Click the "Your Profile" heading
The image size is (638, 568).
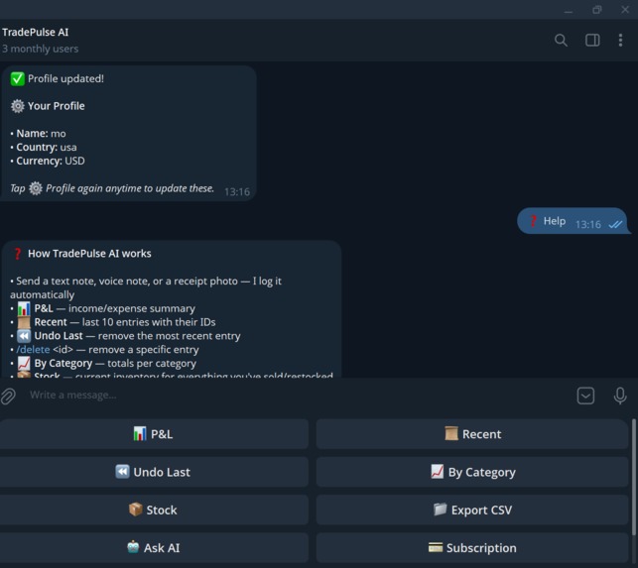click(57, 106)
